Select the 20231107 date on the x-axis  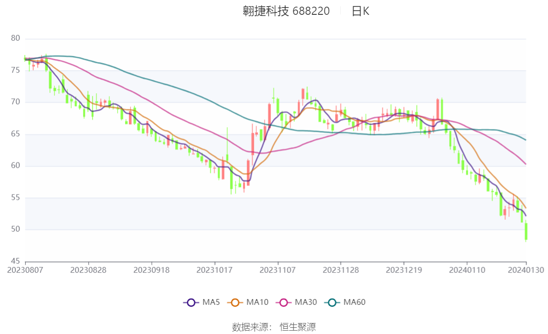coord(278,270)
